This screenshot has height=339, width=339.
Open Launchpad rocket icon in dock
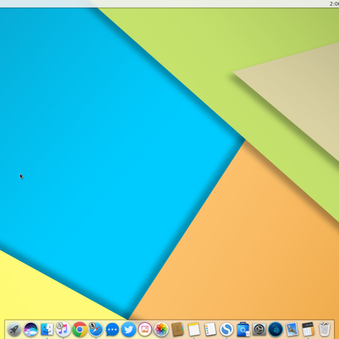pyautogui.click(x=14, y=329)
